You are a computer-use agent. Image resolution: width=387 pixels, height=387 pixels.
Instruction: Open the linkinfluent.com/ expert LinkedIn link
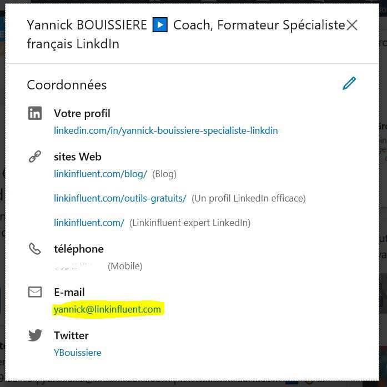[89, 223]
